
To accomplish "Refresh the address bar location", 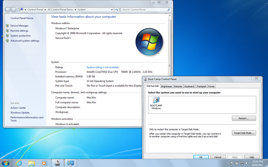I will (x=117, y=10).
